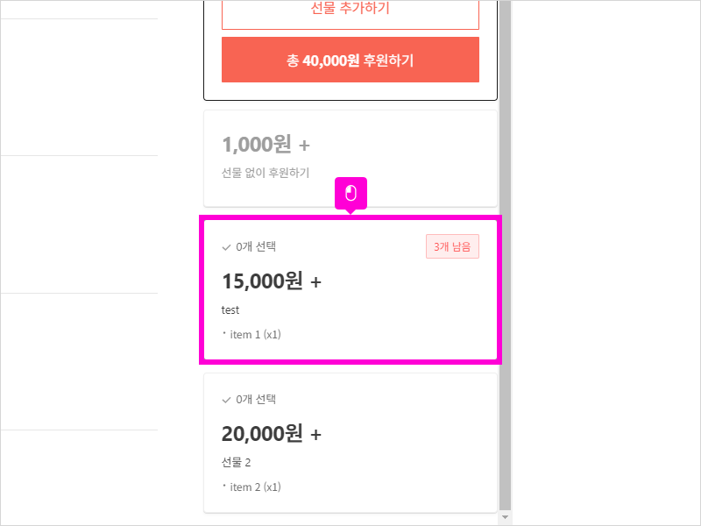Click the magenta mouse icon tooltip
Image resolution: width=701 pixels, height=526 pixels.
coord(350,193)
